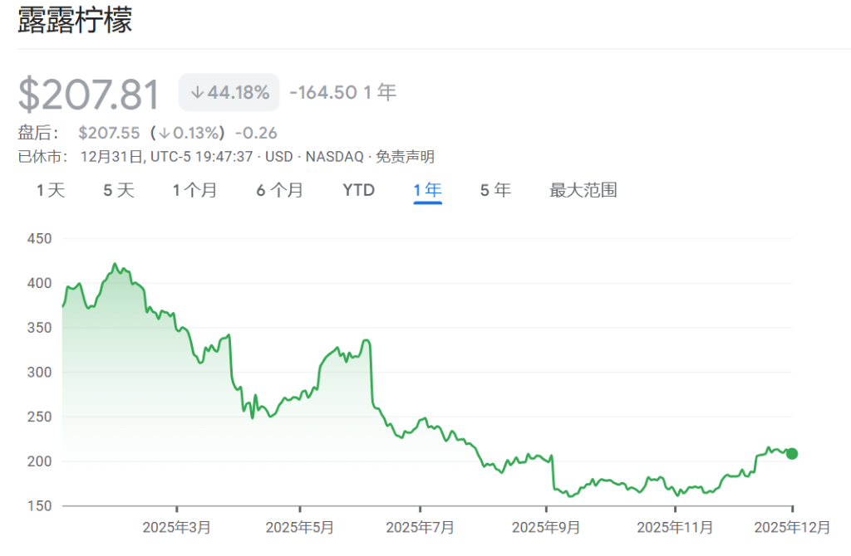
Task: Switch to the YTD chart view
Action: click(x=357, y=190)
